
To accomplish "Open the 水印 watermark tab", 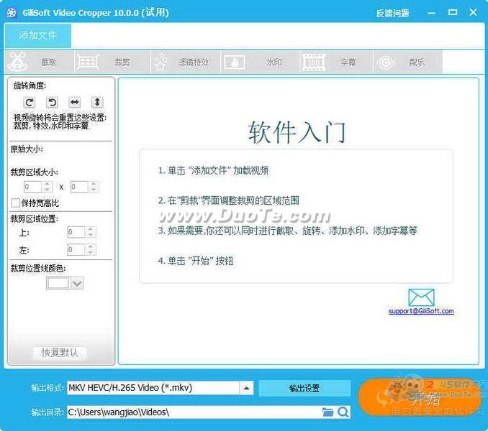I will [x=260, y=62].
